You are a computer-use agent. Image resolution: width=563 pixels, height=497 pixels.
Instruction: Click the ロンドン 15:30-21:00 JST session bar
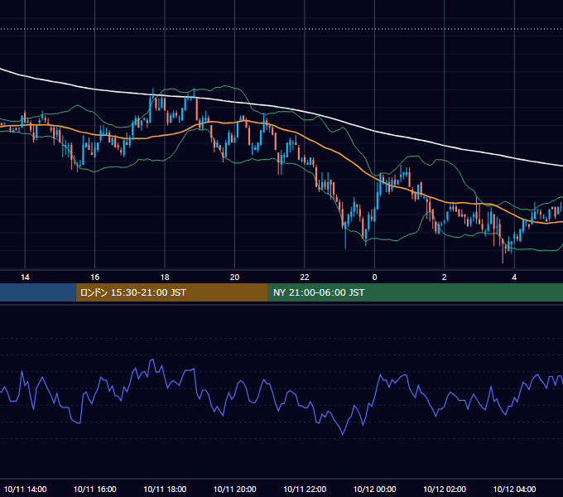tap(171, 292)
